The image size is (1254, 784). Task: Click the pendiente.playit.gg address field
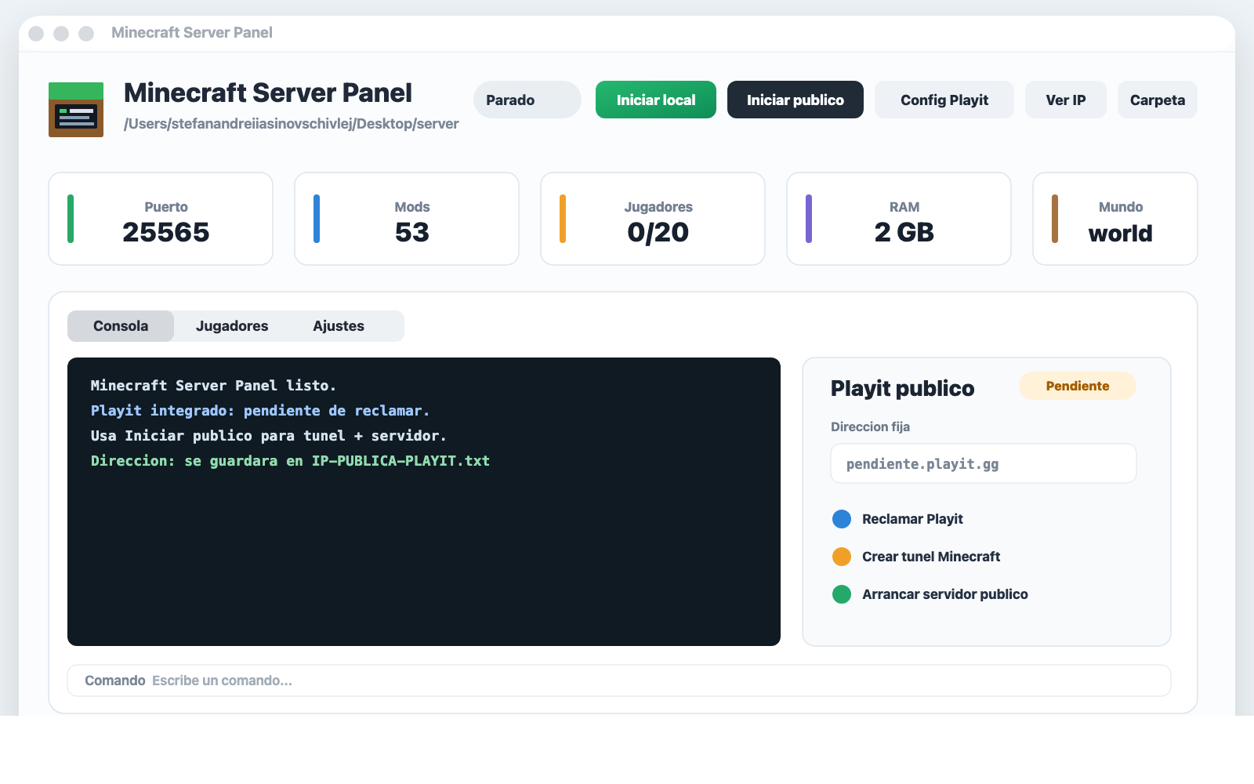[984, 463]
